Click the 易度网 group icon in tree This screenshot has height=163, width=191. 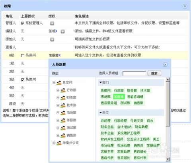point(59,83)
